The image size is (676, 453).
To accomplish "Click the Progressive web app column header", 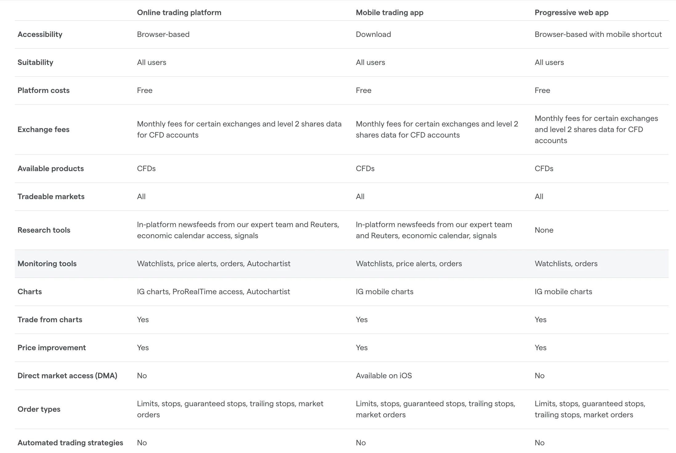I will pyautogui.click(x=571, y=13).
